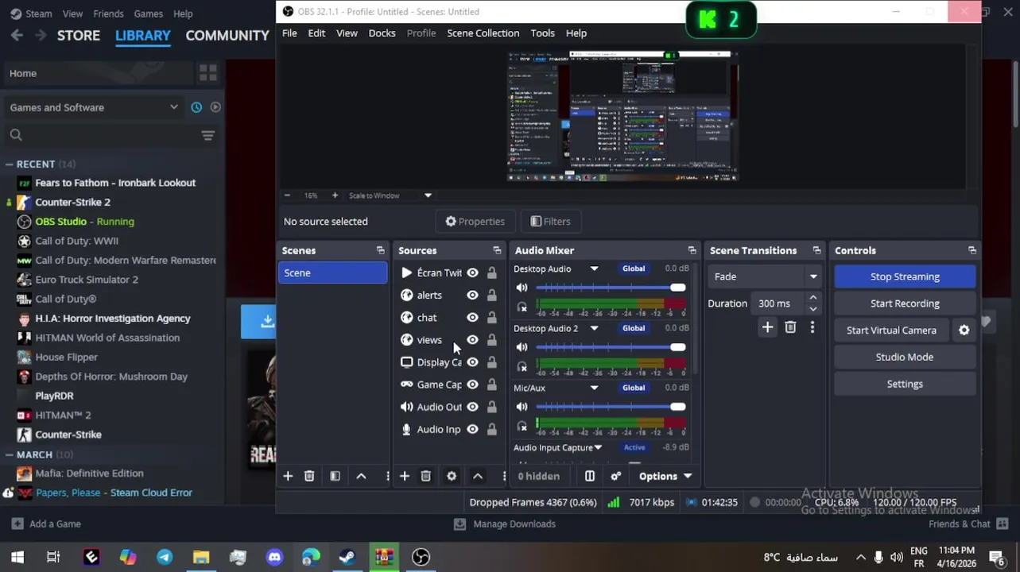Toggle monitoring headphone icon for Desktop Audio

(x=522, y=307)
